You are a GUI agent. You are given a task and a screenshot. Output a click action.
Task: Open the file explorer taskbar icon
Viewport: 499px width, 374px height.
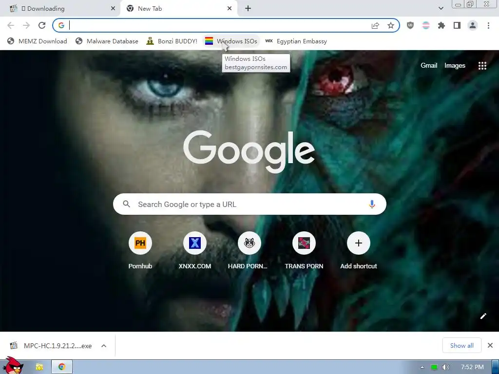pyautogui.click(x=39, y=367)
